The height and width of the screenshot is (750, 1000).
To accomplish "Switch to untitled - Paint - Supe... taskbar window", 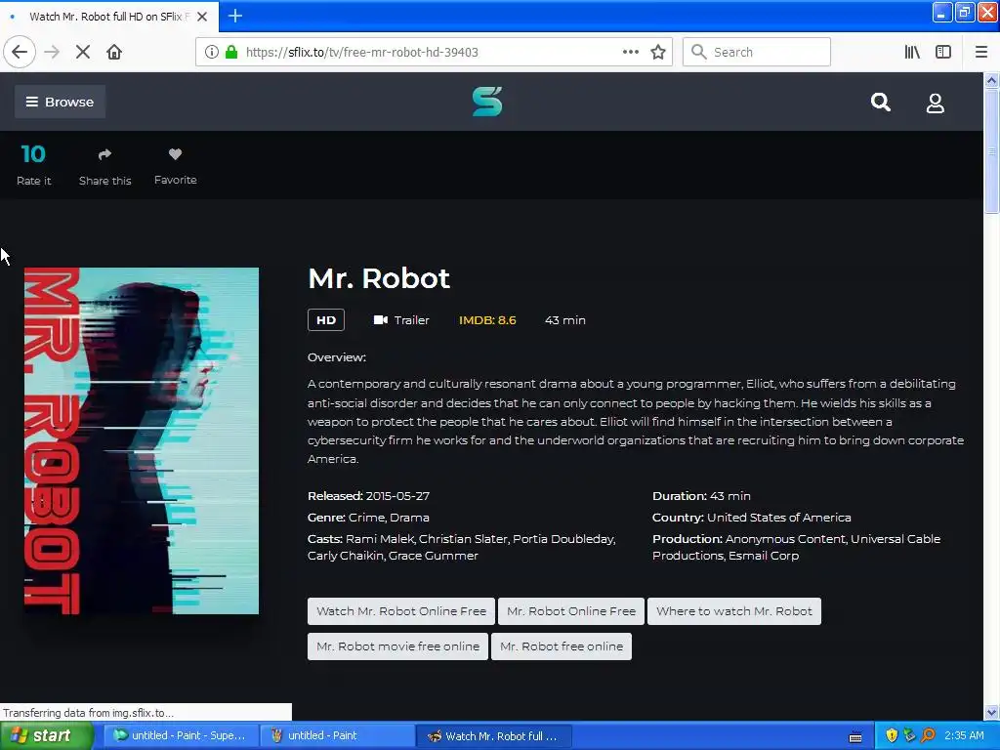I will (181, 735).
